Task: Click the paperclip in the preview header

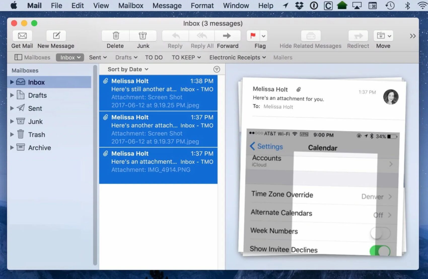Action: point(299,89)
